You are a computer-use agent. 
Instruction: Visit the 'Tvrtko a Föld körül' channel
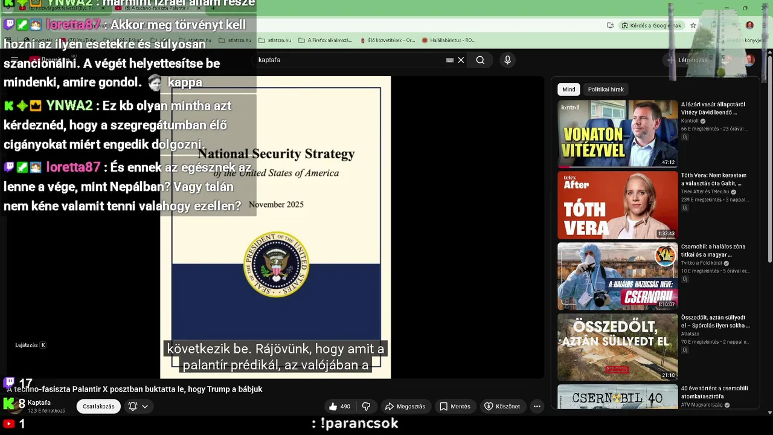(701, 263)
